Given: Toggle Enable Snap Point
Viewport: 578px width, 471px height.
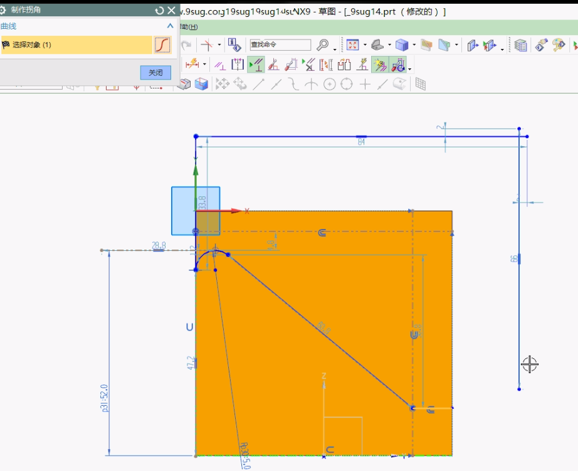Looking at the screenshot, I should 223,84.
